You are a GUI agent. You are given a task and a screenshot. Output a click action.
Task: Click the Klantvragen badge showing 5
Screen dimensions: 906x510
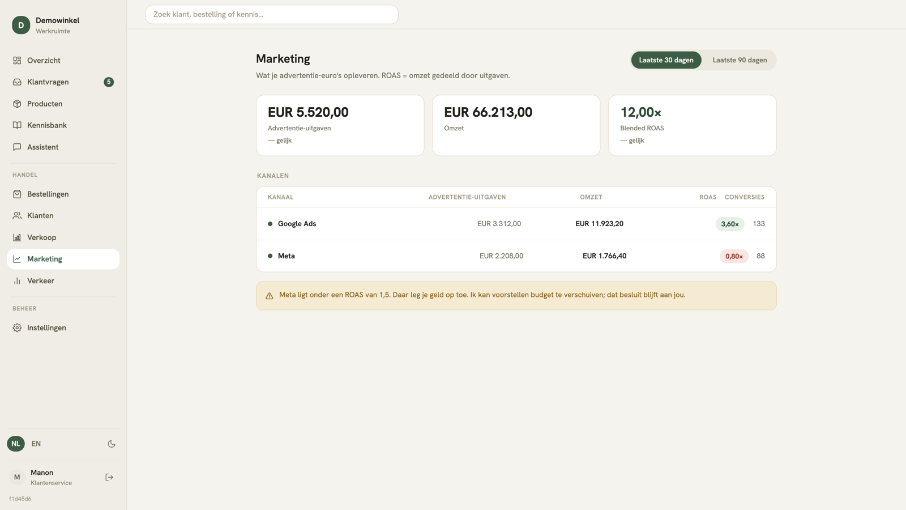pyautogui.click(x=109, y=82)
